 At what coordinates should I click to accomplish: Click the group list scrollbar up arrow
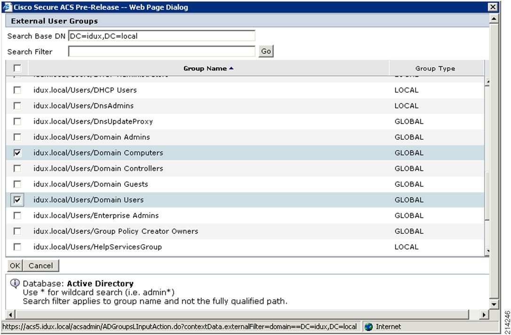click(x=487, y=81)
